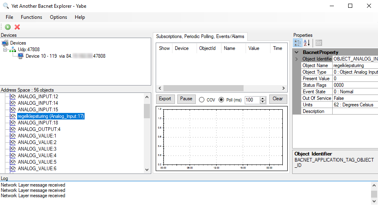The height and width of the screenshot is (205, 378).
Task: Click the poll interval input field
Action: [252, 100]
